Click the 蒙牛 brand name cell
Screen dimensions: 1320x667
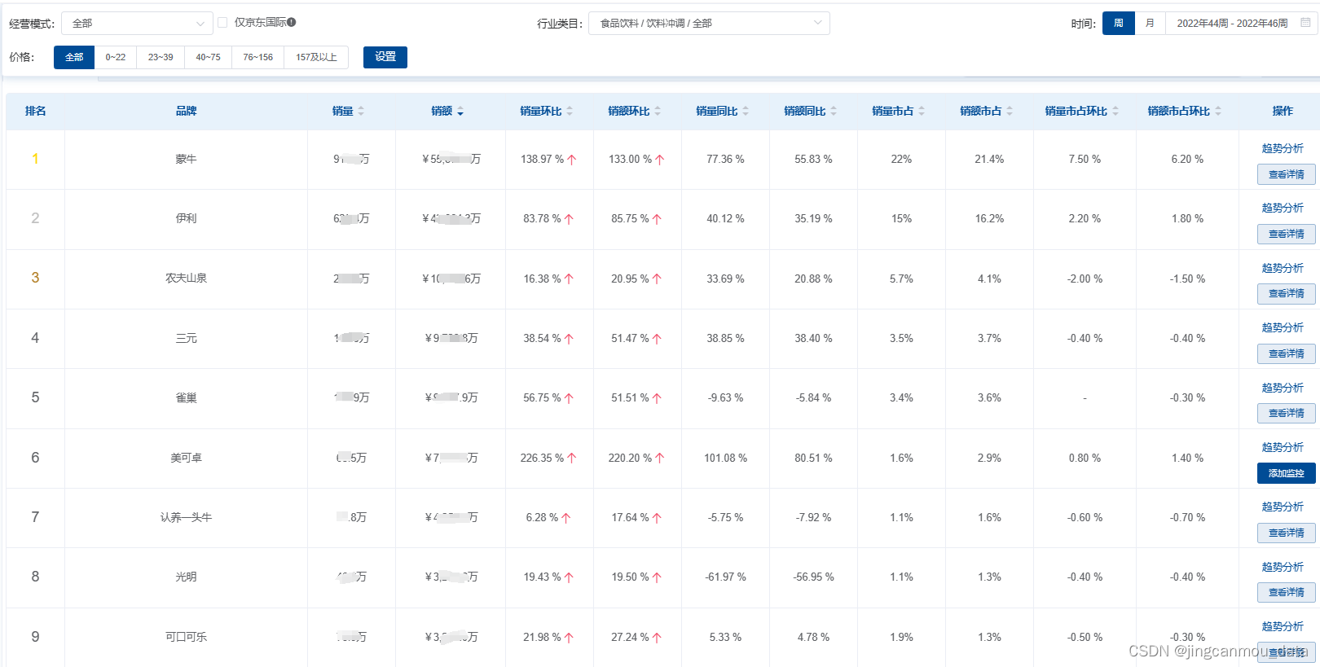[186, 160]
